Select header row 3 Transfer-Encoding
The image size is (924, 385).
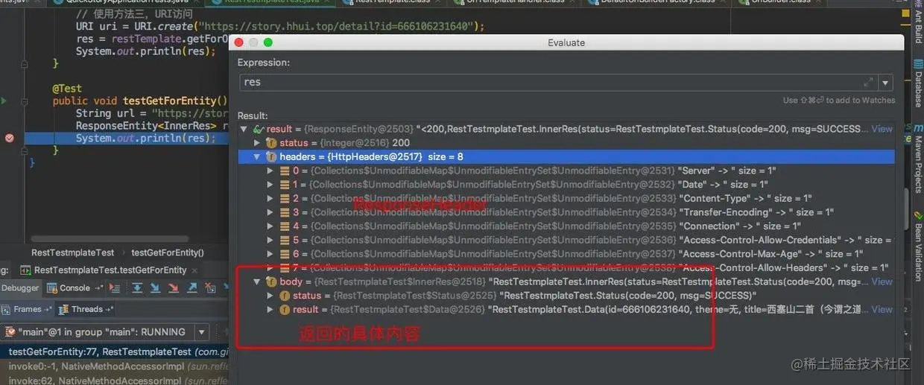click(566, 212)
